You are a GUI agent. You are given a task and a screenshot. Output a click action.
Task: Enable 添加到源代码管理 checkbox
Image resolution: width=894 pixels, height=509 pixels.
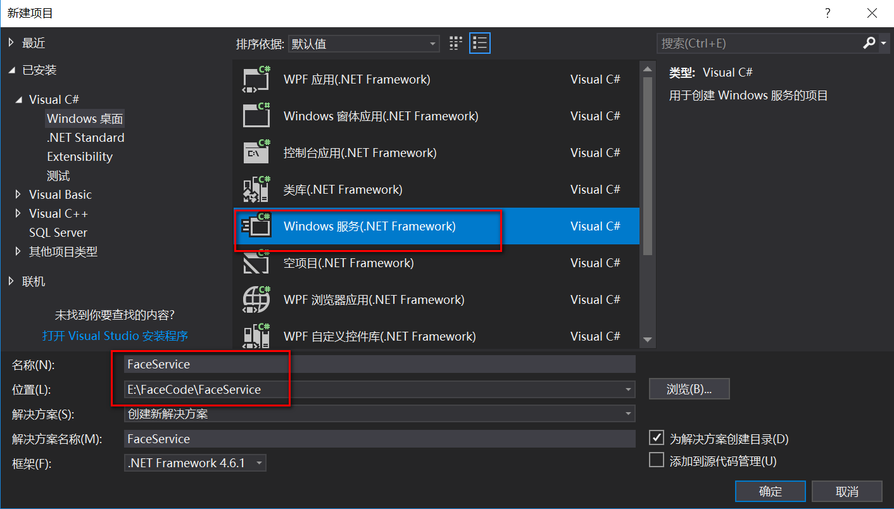click(x=657, y=460)
